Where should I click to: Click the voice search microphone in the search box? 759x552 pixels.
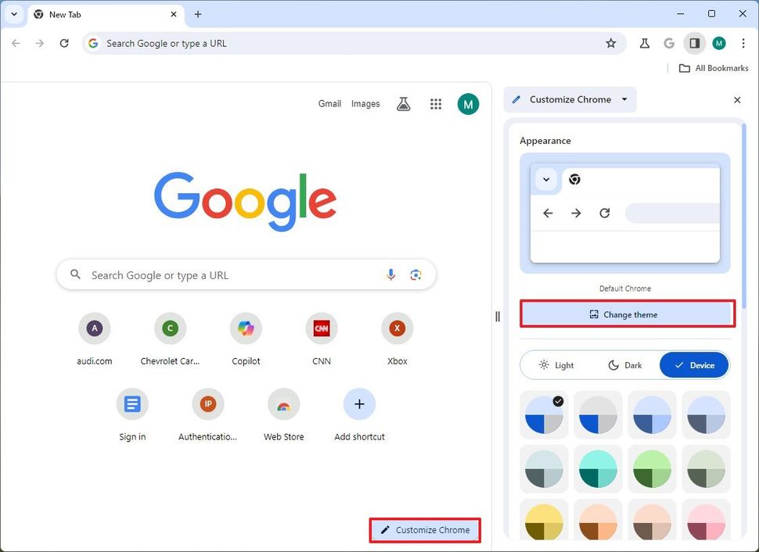pos(390,274)
